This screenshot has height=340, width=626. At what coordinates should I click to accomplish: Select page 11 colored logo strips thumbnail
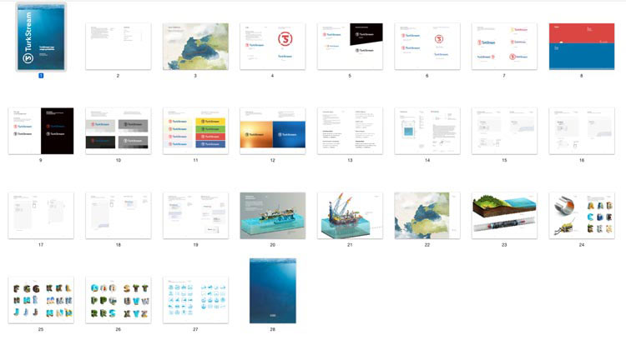(195, 131)
